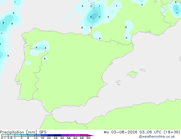Click the '0.5' legend scale label
The width and height of the screenshot is (181, 139).
pyautogui.click(x=10, y=138)
